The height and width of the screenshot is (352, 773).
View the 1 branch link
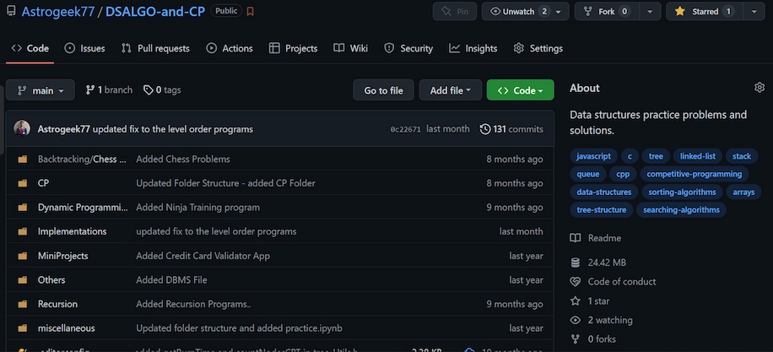pyautogui.click(x=109, y=89)
